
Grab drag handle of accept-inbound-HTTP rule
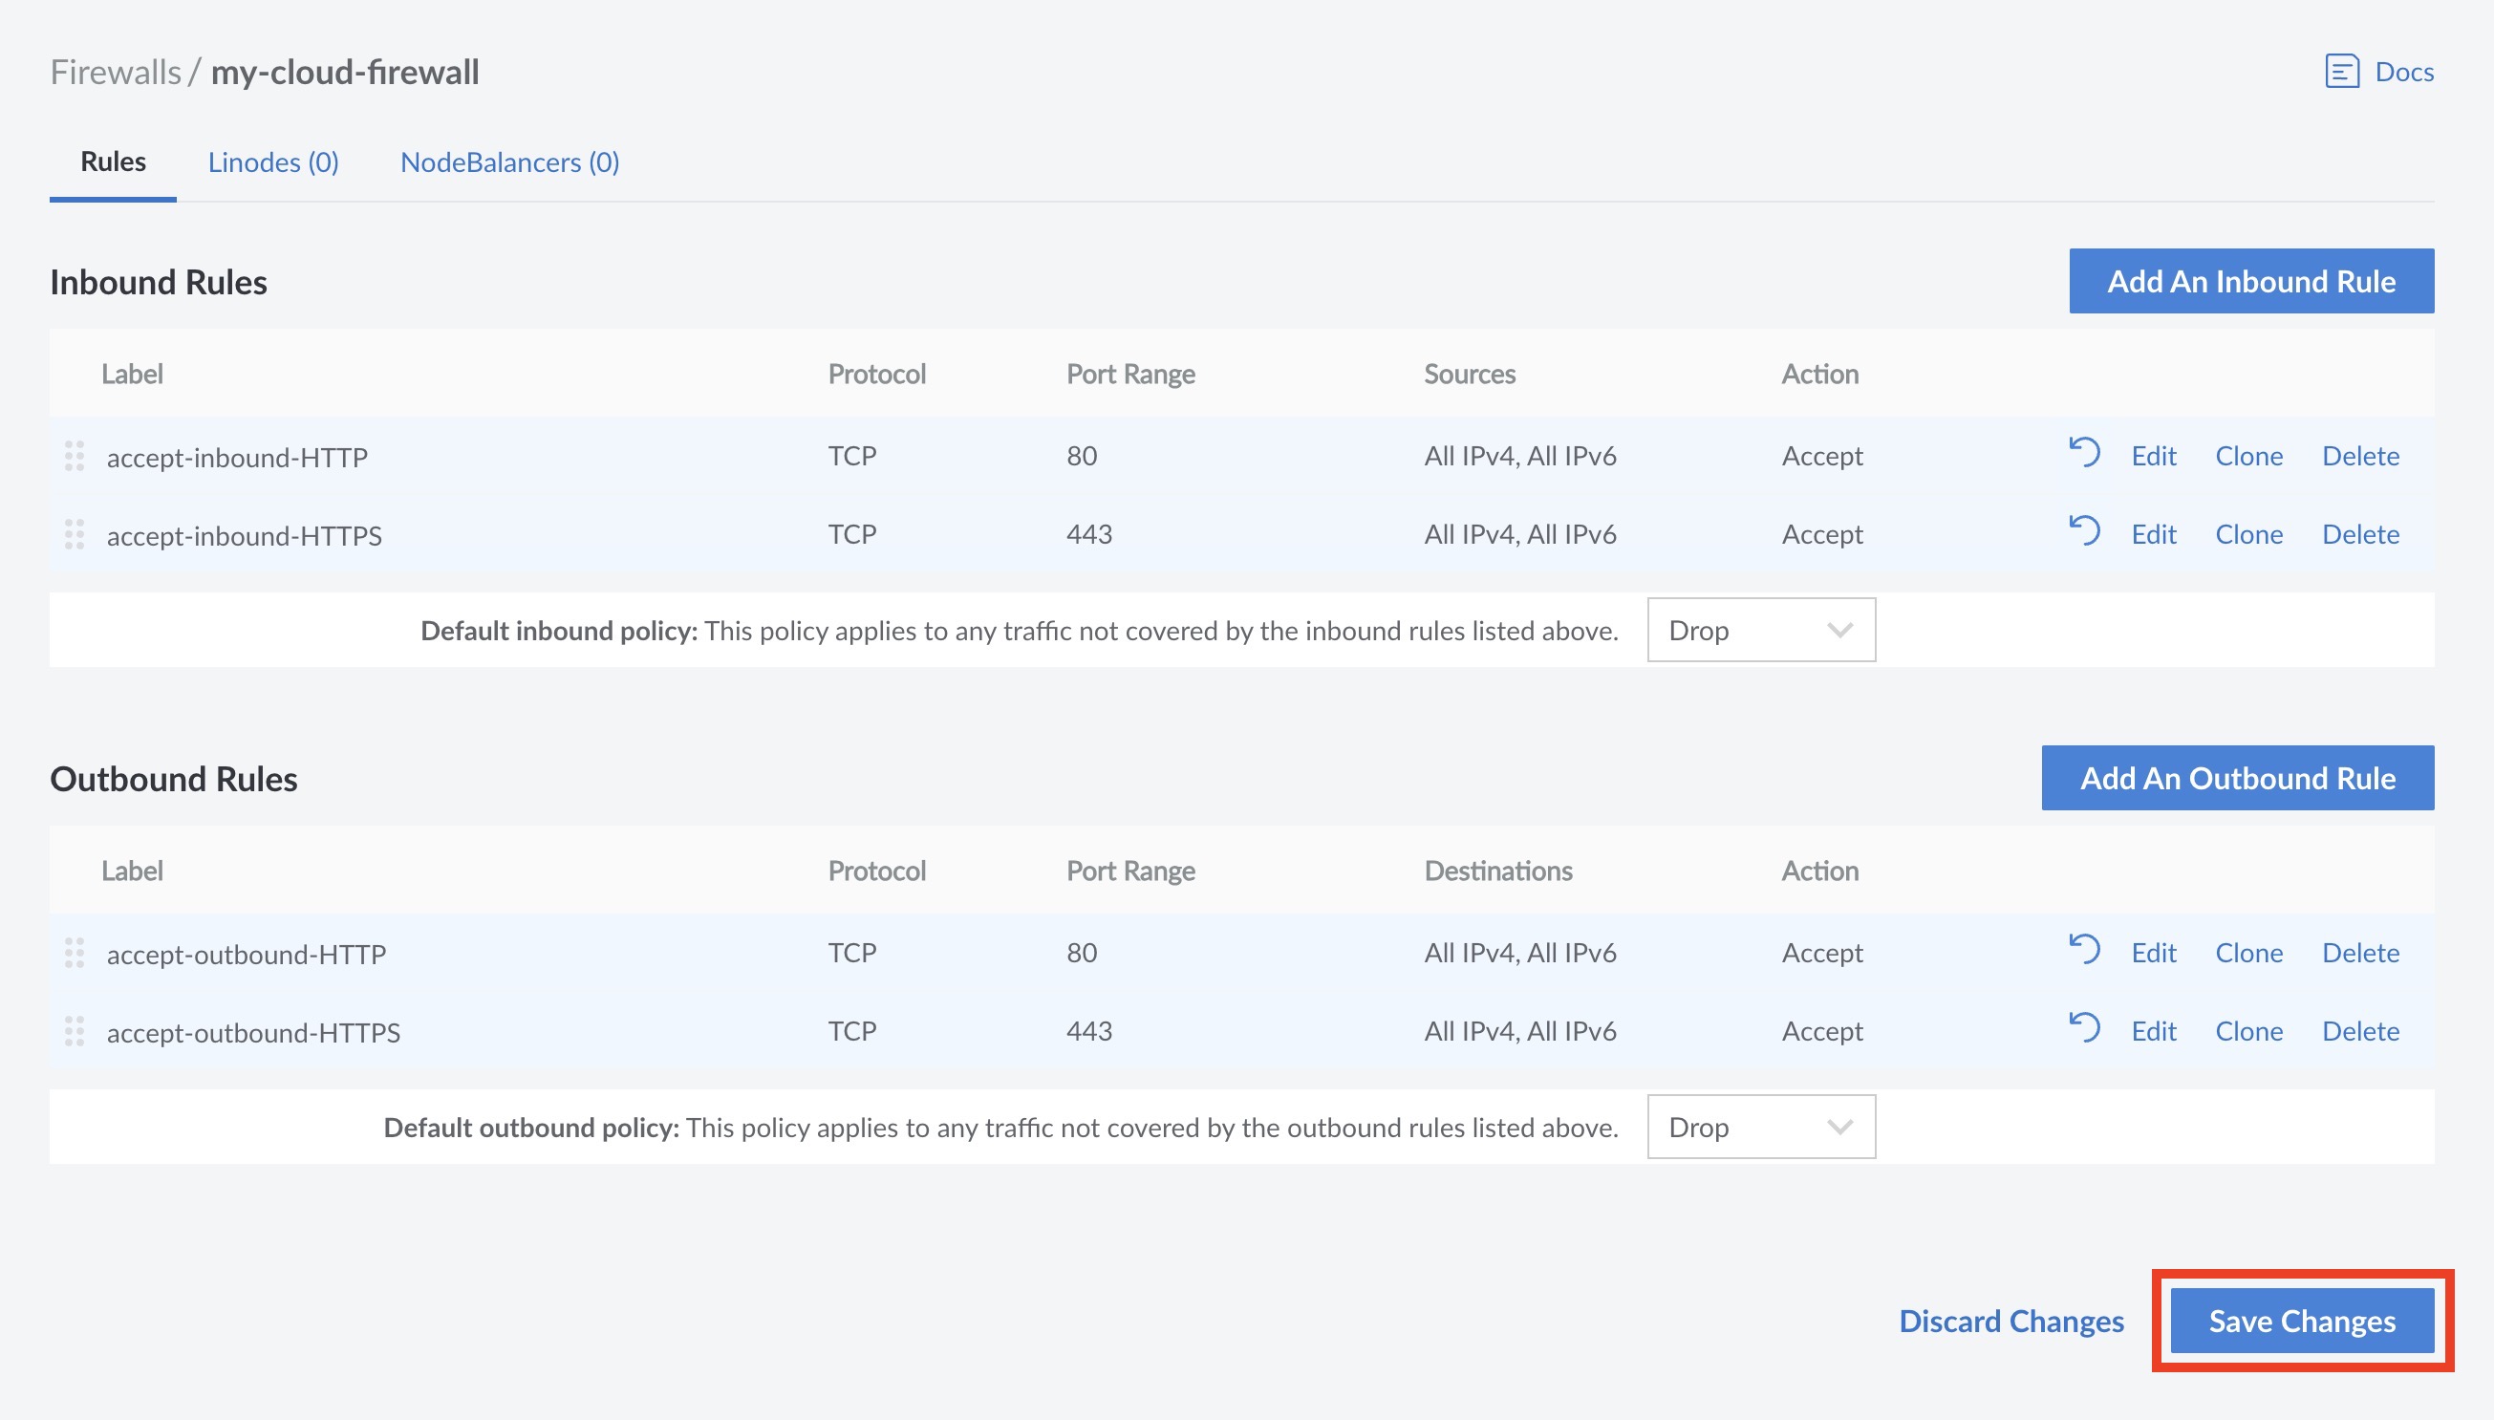75,456
